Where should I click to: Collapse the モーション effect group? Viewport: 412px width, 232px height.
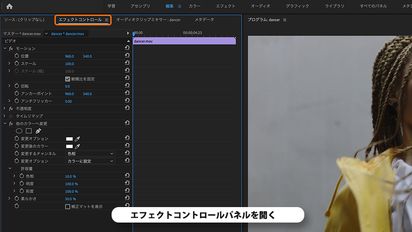pos(5,49)
